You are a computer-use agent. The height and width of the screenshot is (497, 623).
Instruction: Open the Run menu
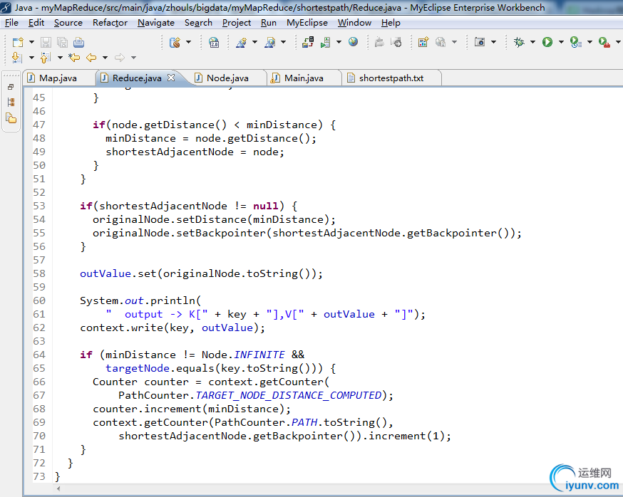click(269, 23)
